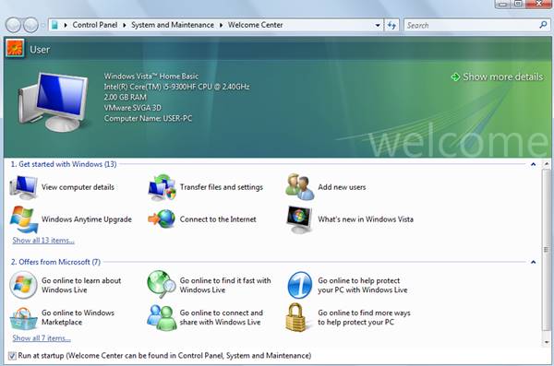Launch the Connect to the Internet icon
Screen dimensions: 554x366
[x=162, y=218]
